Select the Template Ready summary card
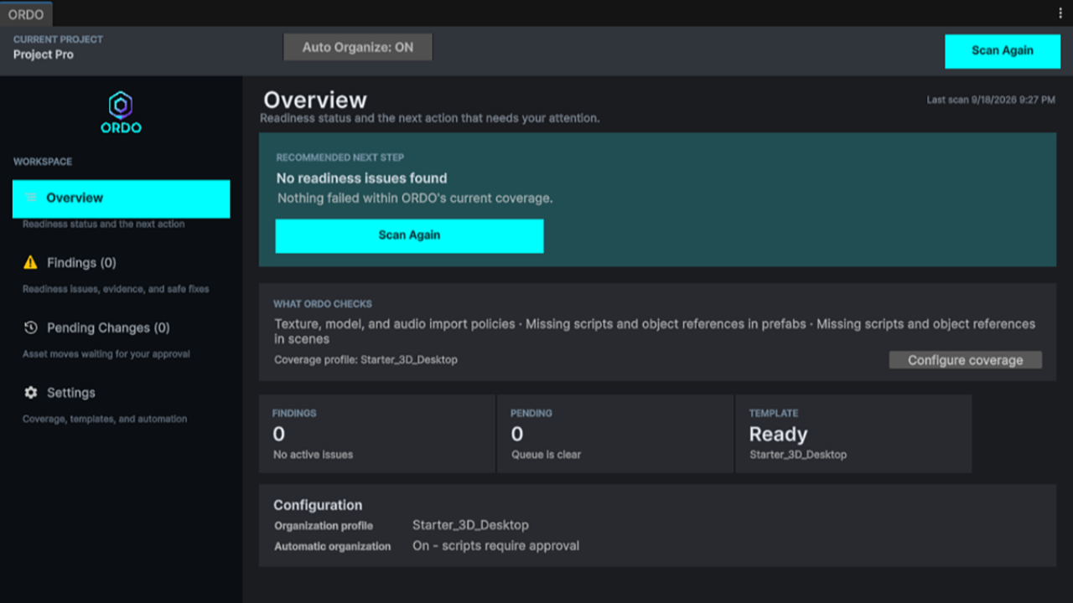This screenshot has height=603, width=1073. coord(853,434)
